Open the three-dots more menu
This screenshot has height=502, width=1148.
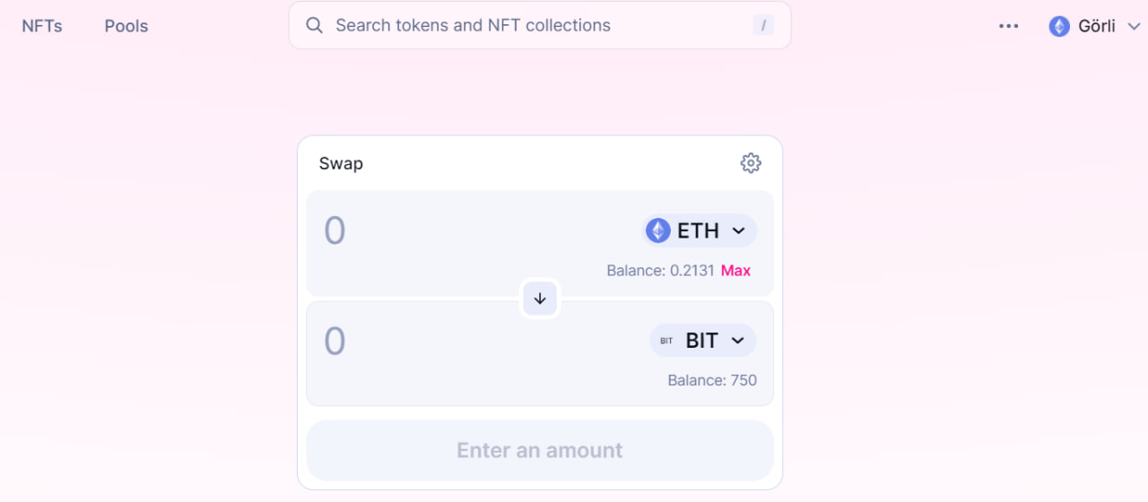(1009, 26)
